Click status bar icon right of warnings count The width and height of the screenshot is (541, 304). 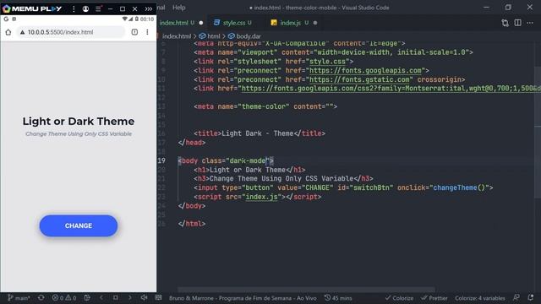pyautogui.click(x=87, y=298)
